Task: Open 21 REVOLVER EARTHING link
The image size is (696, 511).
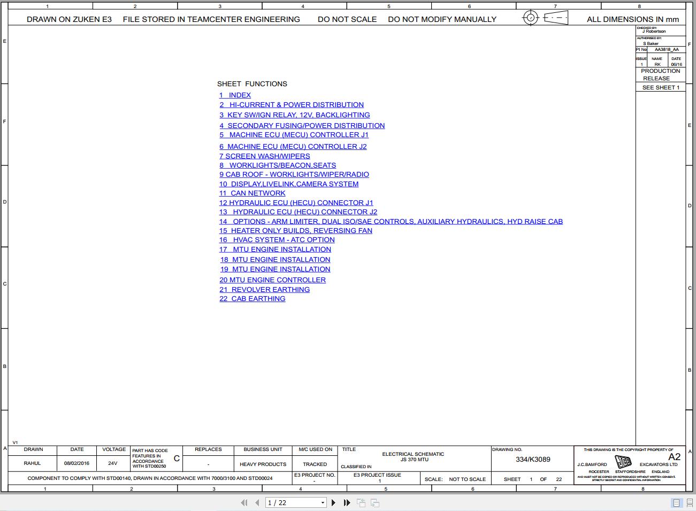Action: (264, 289)
